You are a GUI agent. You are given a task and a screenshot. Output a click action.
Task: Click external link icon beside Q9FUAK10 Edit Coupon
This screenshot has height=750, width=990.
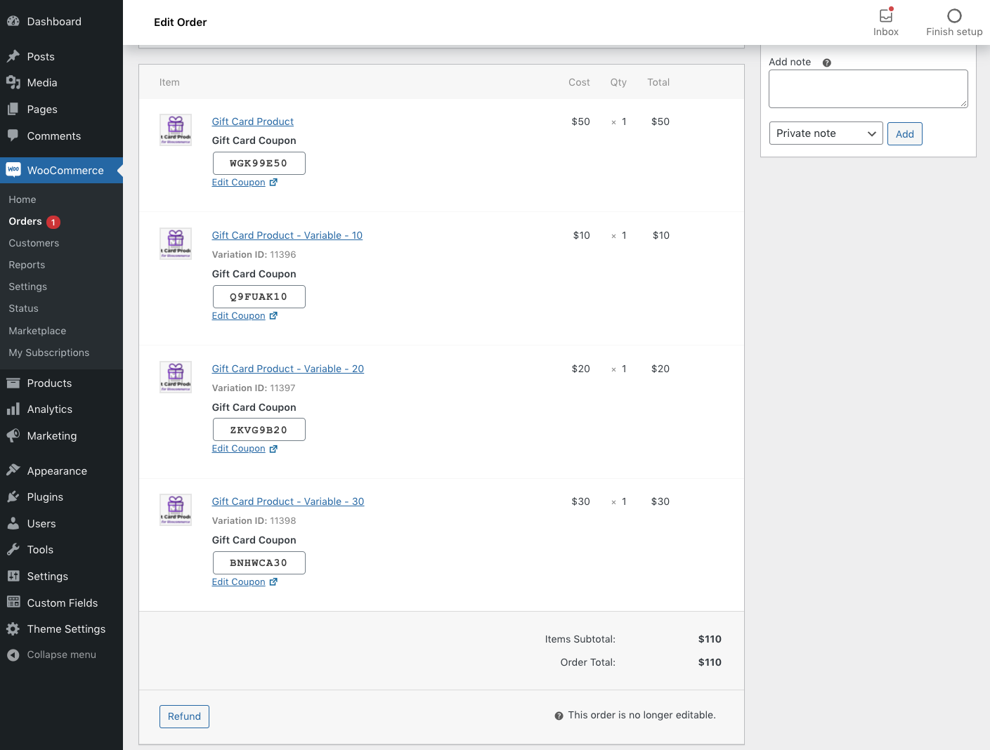click(x=273, y=316)
